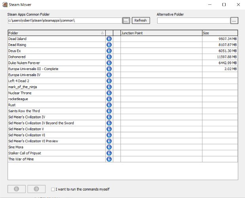The height and width of the screenshot is (198, 245).
Task: Click the move-left arrow button at bottom
Action: [16, 189]
